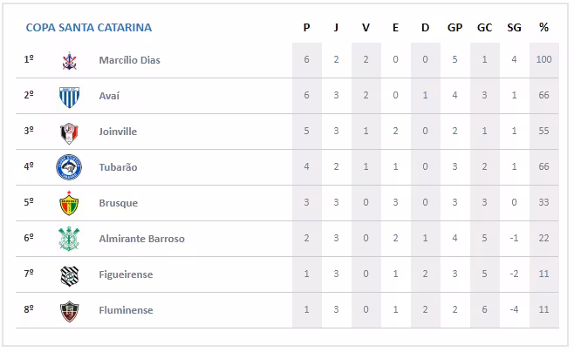574x352 pixels.
Task: Click the GP goals-for column header
Action: pos(454,28)
